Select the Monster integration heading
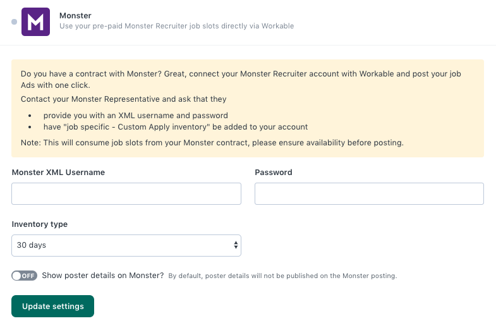496x328 pixels. tap(75, 16)
